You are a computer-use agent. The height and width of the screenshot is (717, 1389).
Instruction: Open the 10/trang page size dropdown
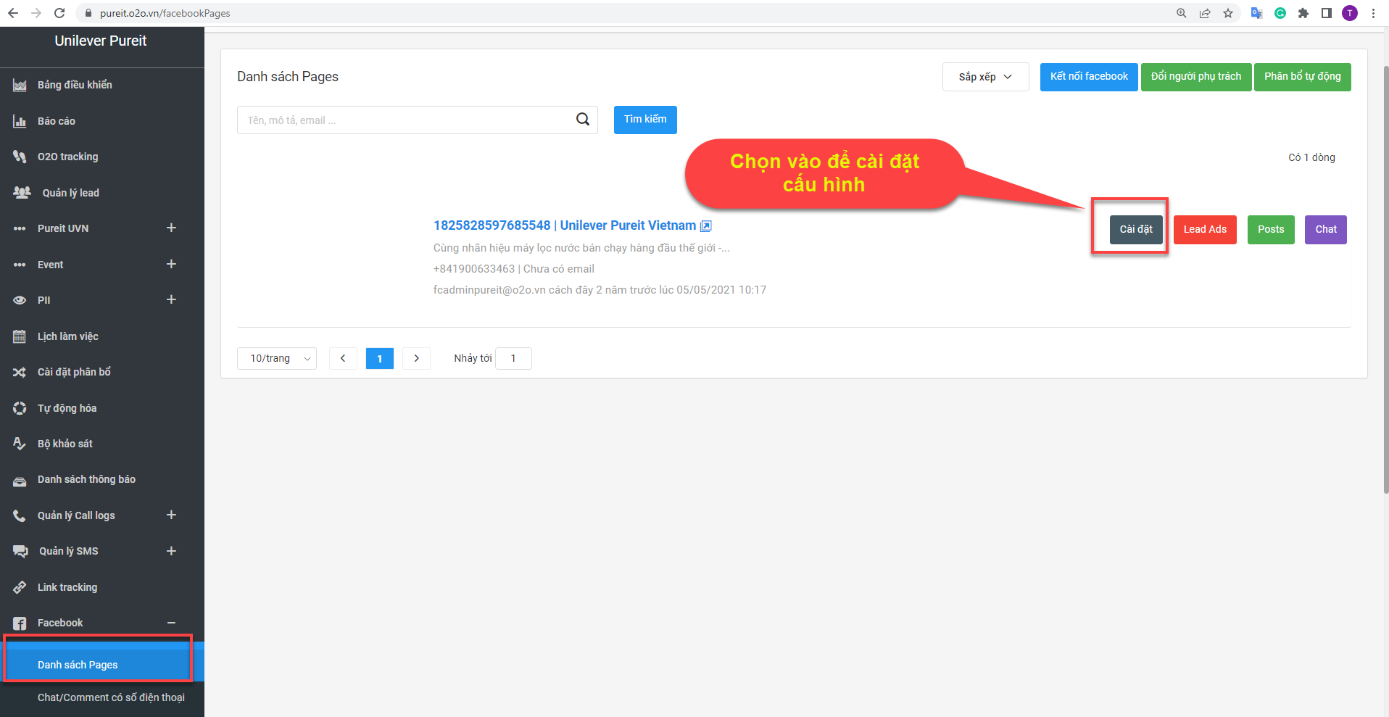[x=277, y=358]
